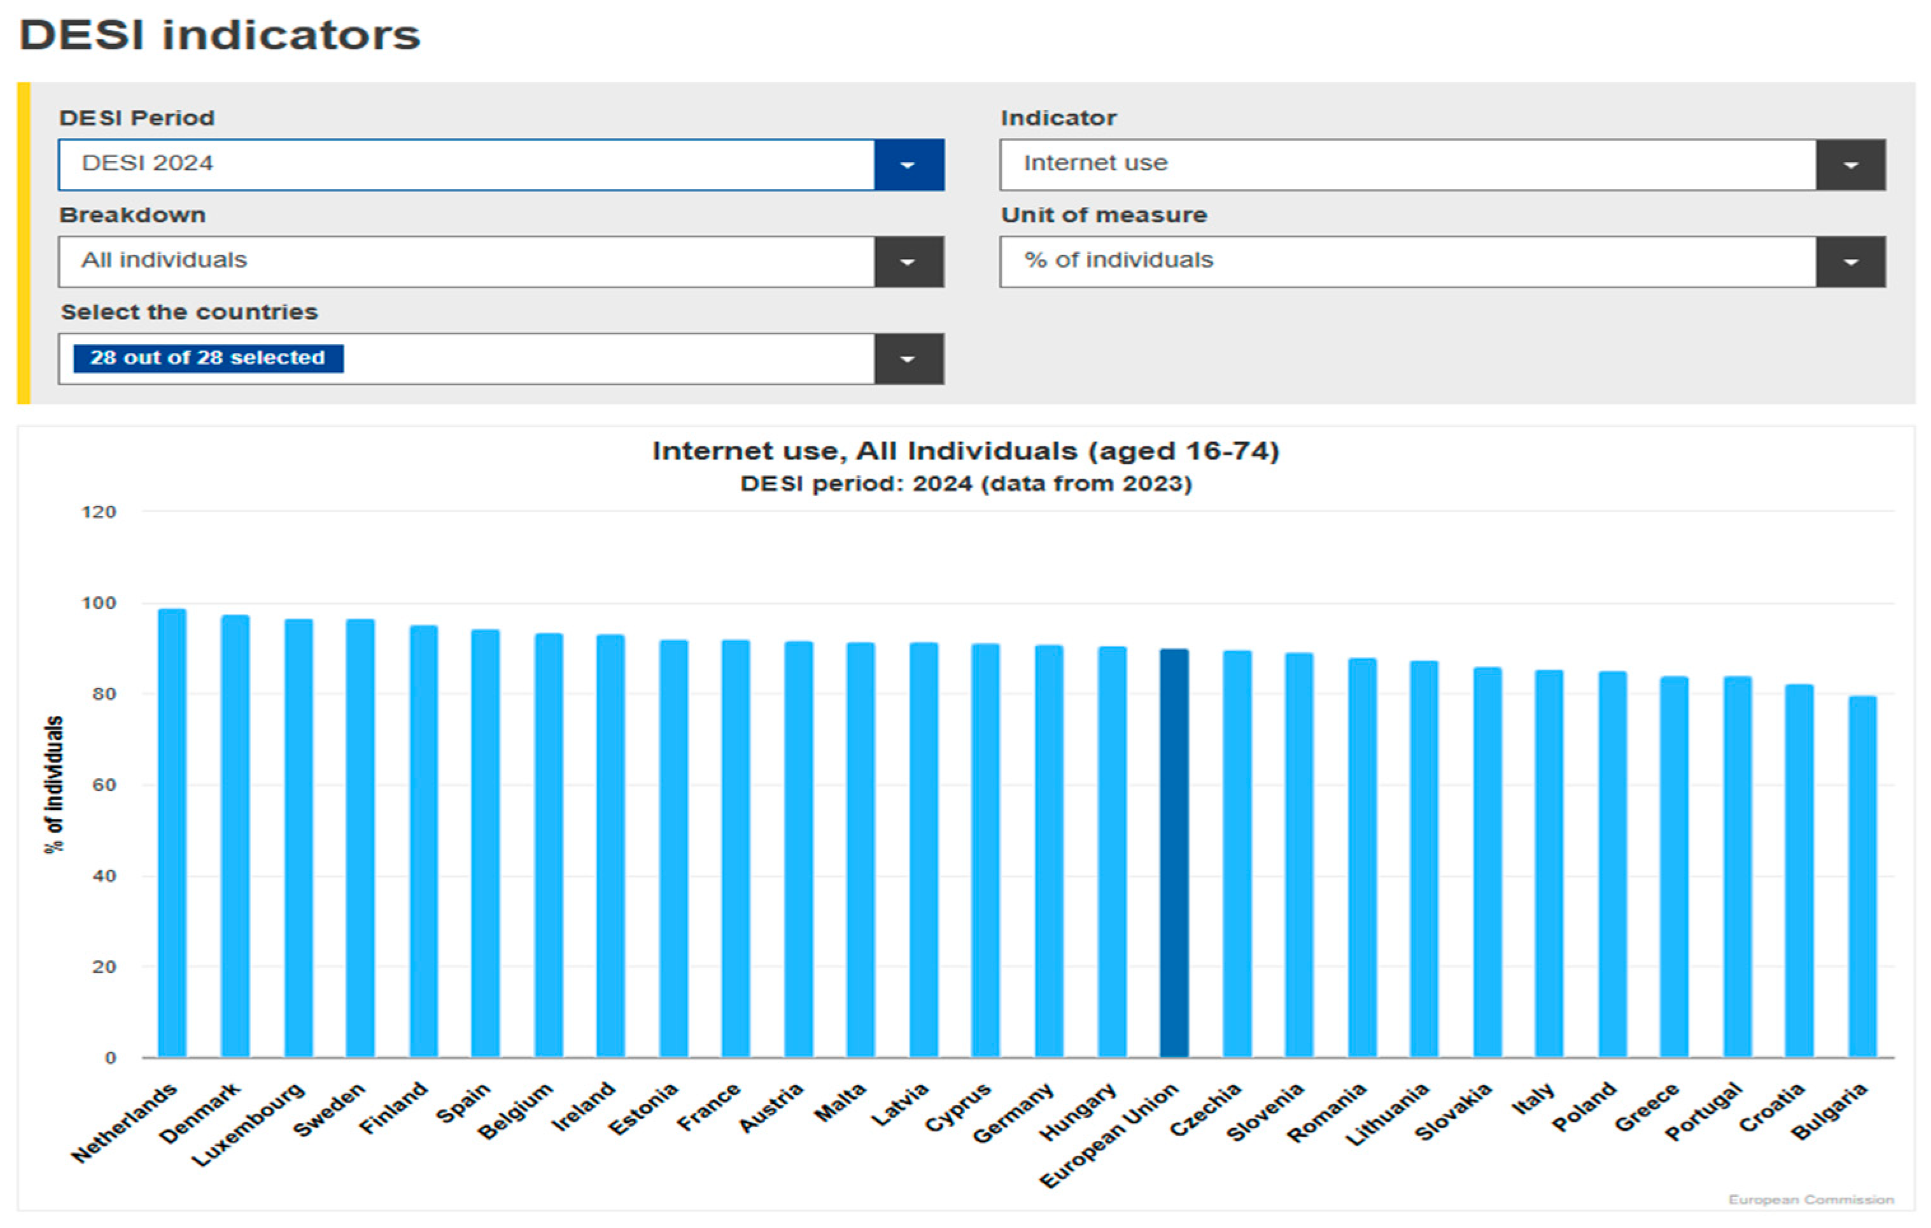Screen dimensions: 1931x1228
Task: Click the Indicator dropdown arrow button
Action: (1850, 165)
